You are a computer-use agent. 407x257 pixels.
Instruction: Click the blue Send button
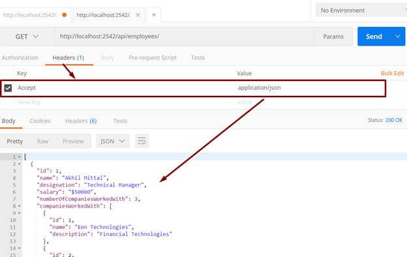click(374, 37)
